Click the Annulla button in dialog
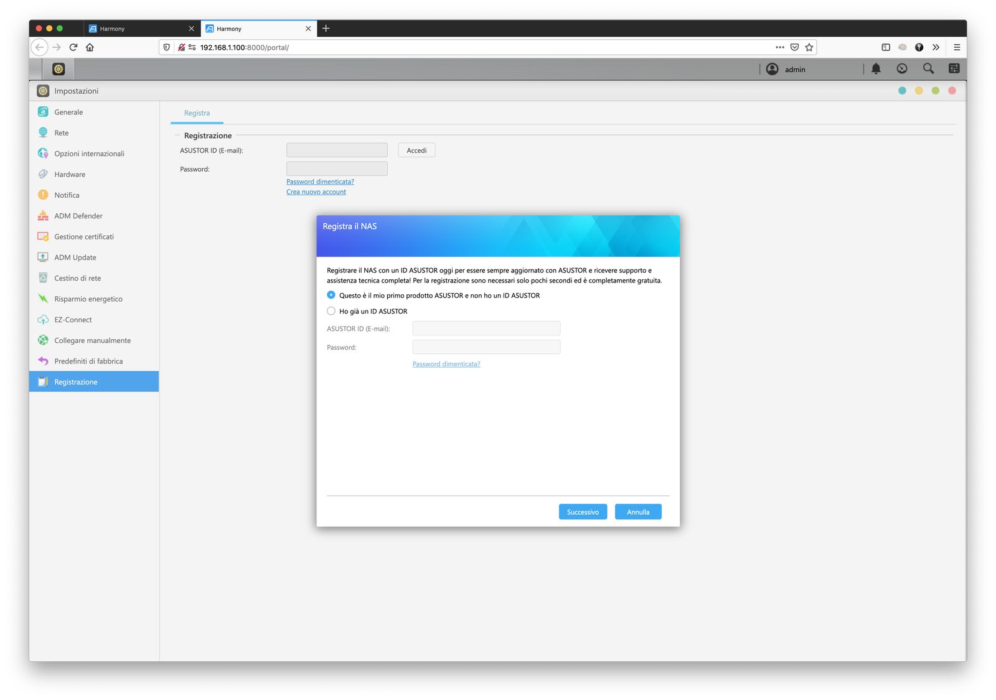 tap(638, 512)
